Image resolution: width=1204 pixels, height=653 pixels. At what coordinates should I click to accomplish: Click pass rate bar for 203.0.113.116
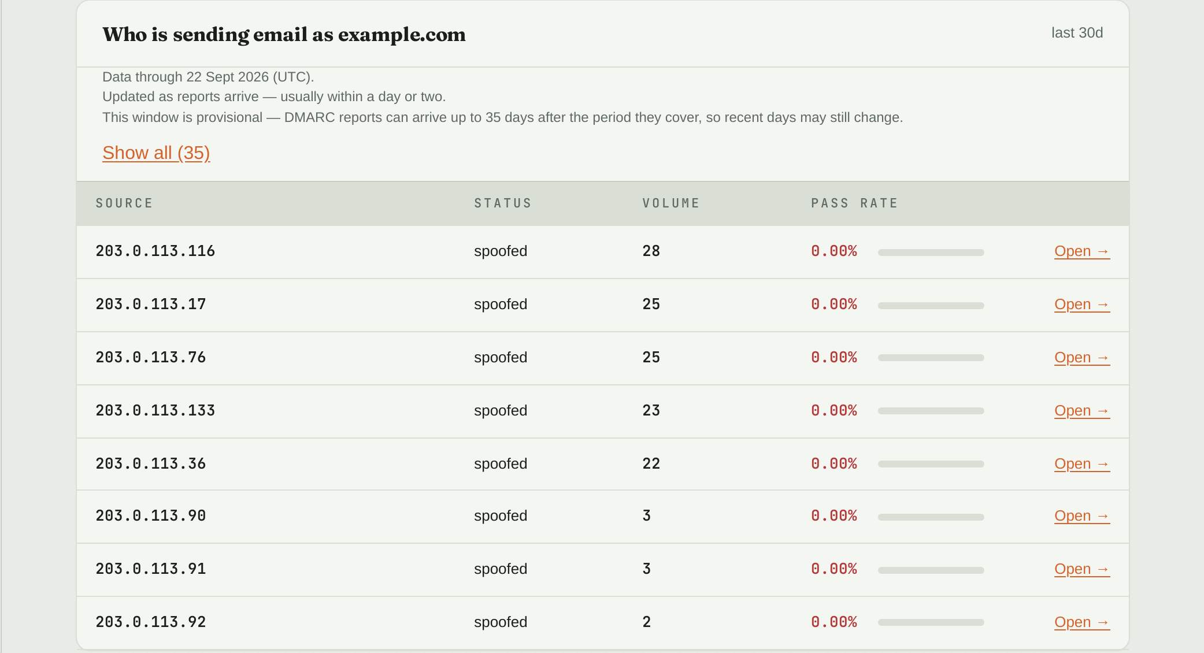pyautogui.click(x=931, y=253)
